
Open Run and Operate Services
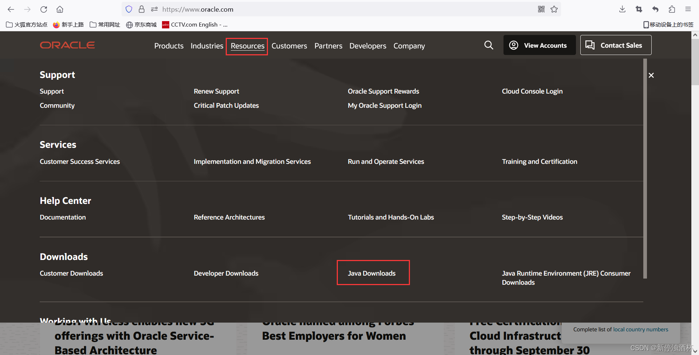(386, 162)
